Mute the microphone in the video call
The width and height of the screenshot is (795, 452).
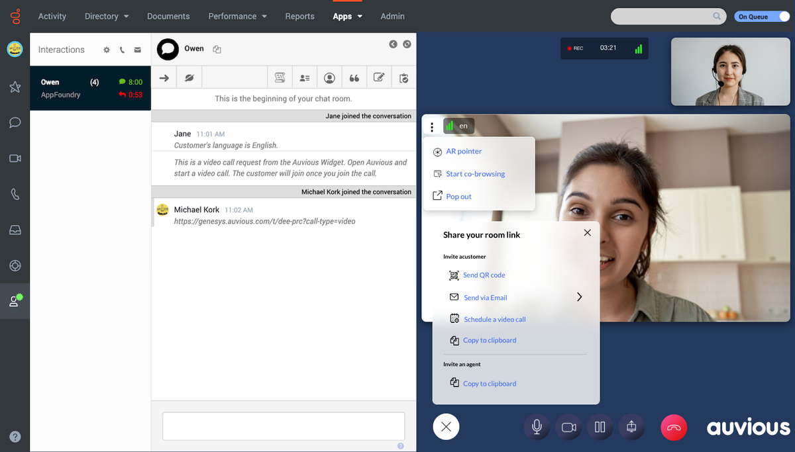(537, 427)
